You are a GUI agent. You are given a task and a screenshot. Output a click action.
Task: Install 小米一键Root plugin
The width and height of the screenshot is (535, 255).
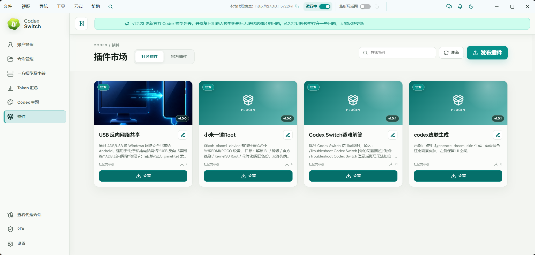[x=248, y=176]
